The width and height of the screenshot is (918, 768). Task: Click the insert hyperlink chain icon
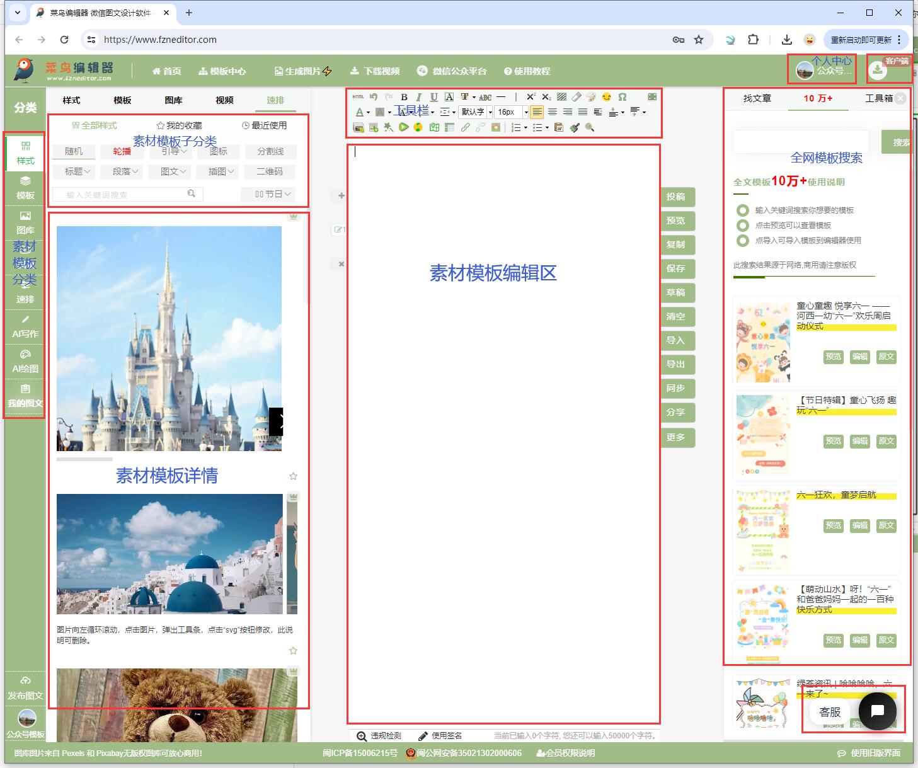465,127
